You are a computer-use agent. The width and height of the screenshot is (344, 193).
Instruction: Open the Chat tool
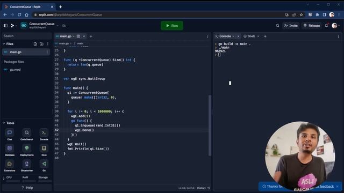pyautogui.click(x=10, y=135)
